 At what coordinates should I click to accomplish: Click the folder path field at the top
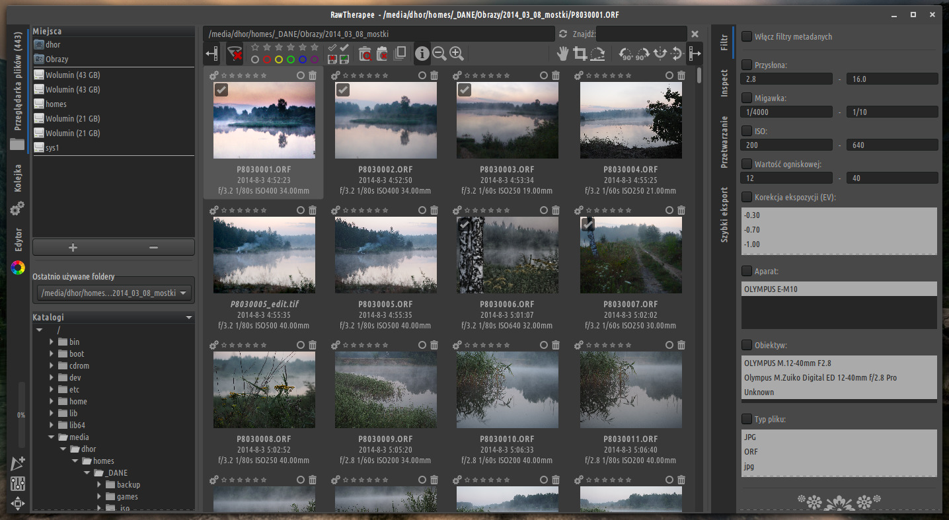(379, 34)
